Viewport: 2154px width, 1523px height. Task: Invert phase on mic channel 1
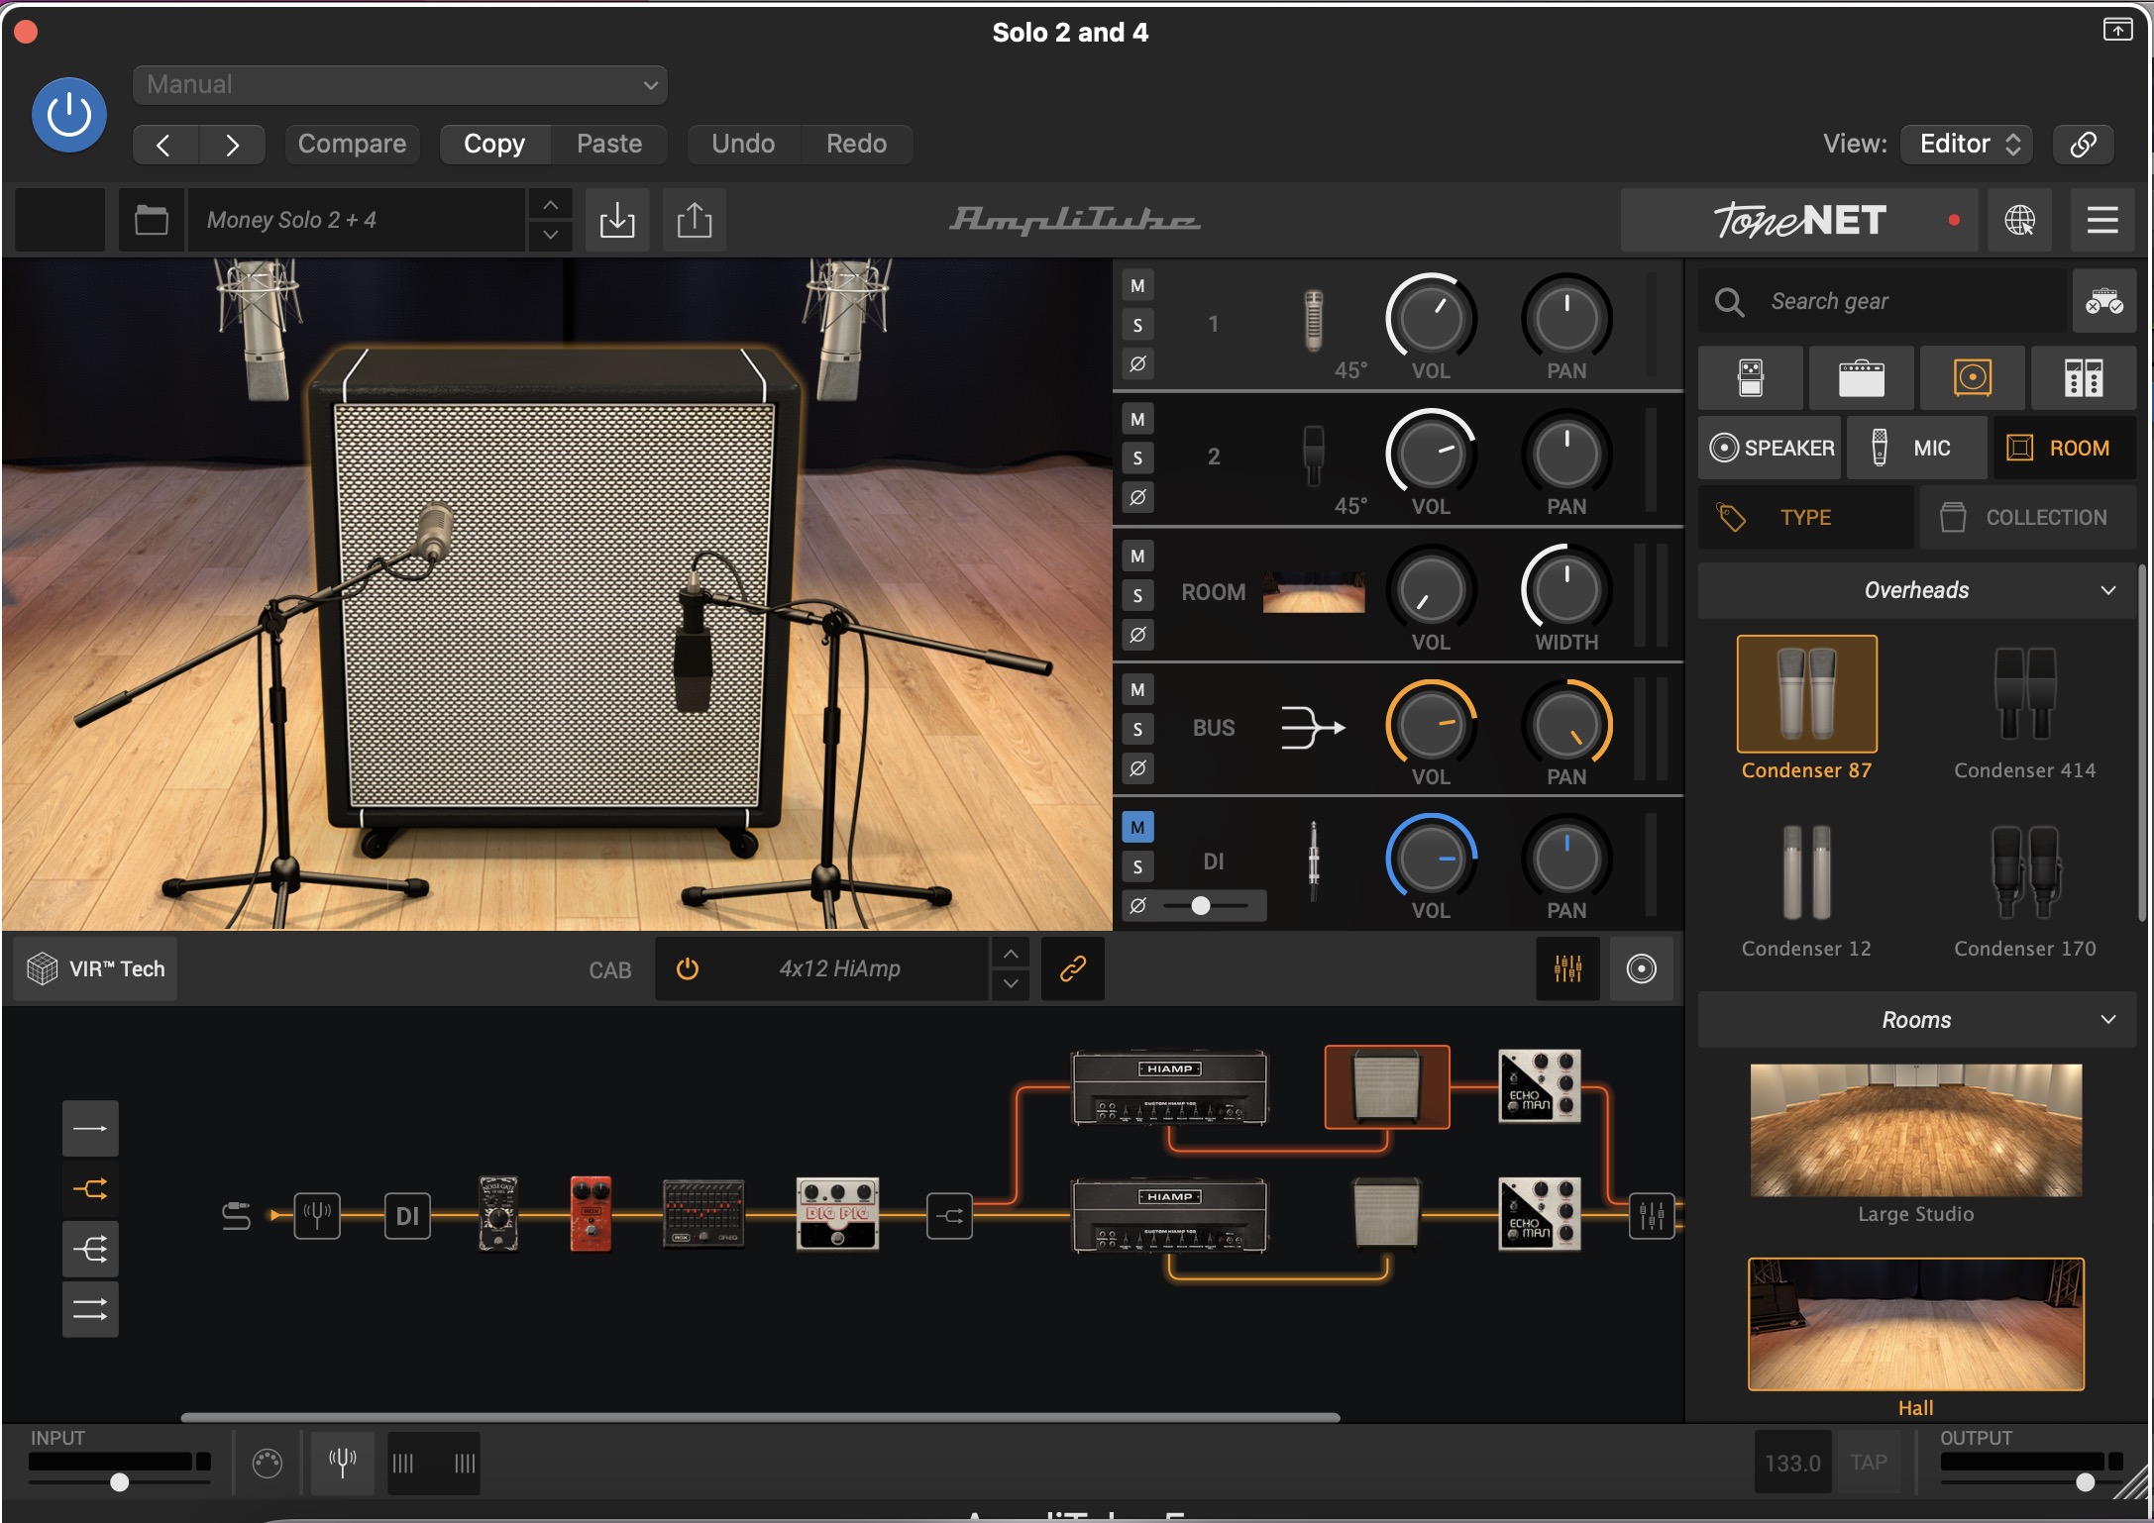[x=1137, y=363]
